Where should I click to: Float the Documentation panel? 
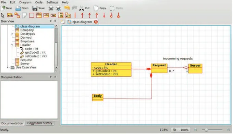pos(51,77)
